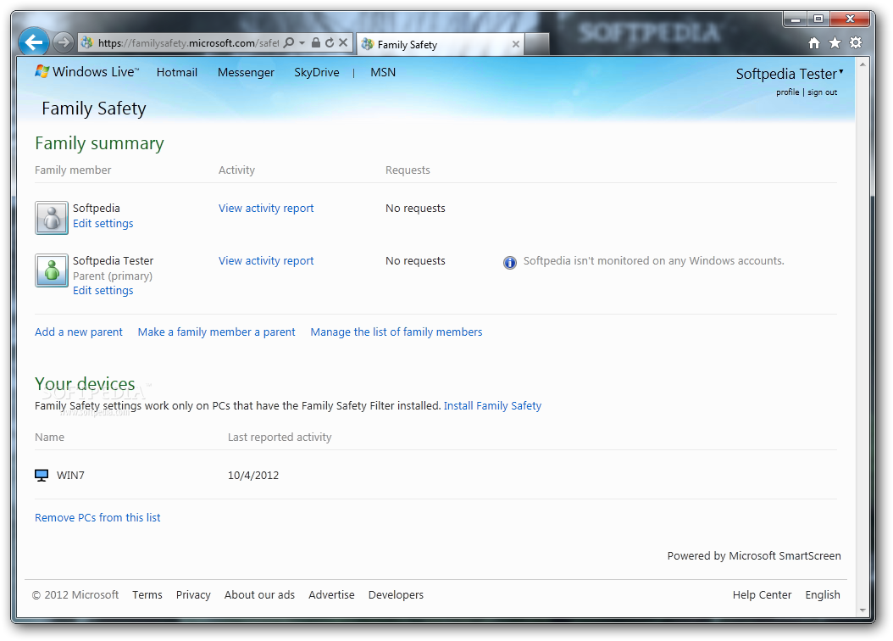This screenshot has height=641, width=893.
Task: Open Favorites star icon
Action: point(835,42)
